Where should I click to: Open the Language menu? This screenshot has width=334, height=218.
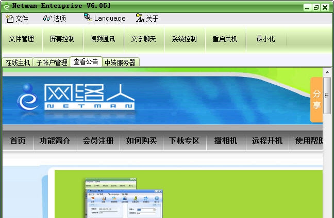(x=105, y=19)
